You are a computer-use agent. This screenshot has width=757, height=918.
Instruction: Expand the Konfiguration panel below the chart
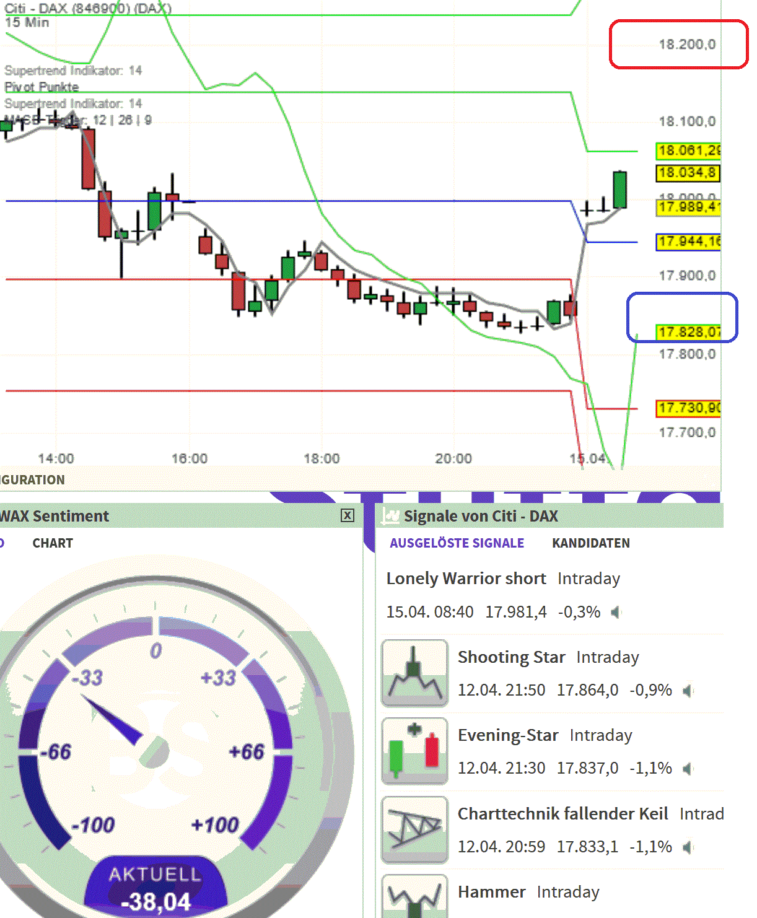(32, 479)
